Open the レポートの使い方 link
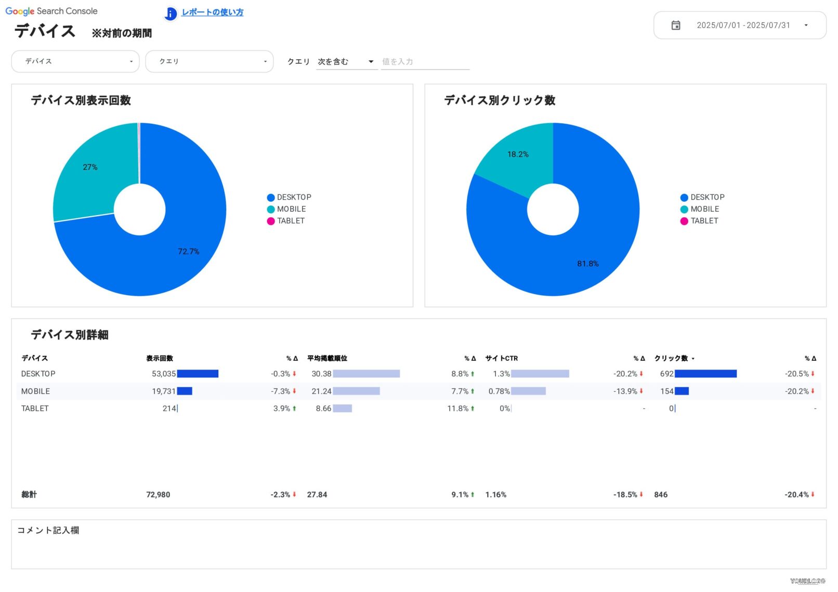838x592 pixels. [212, 12]
